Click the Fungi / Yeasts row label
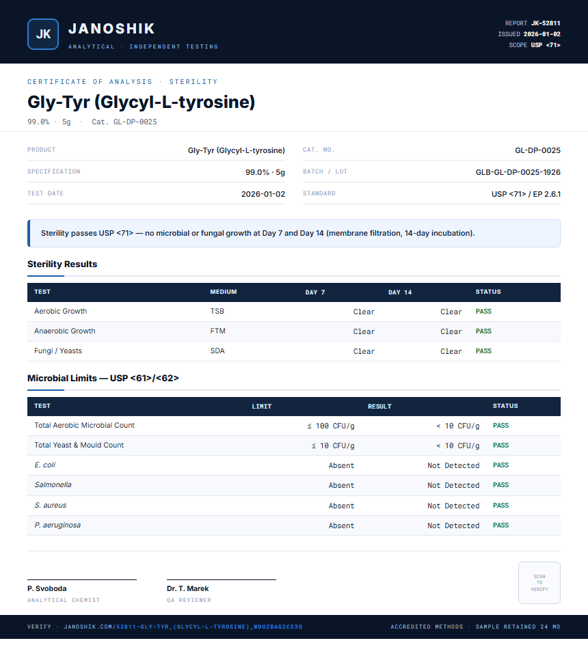This screenshot has width=588, height=658. coord(58,351)
